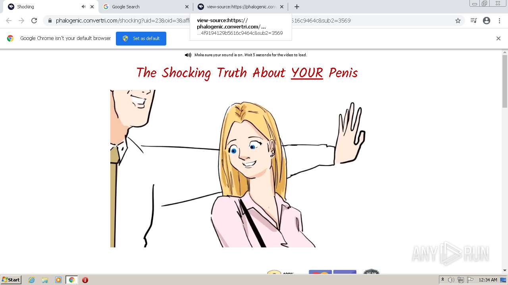This screenshot has height=285, width=508.
Task: Click the Show desktop button
Action: tap(503, 280)
